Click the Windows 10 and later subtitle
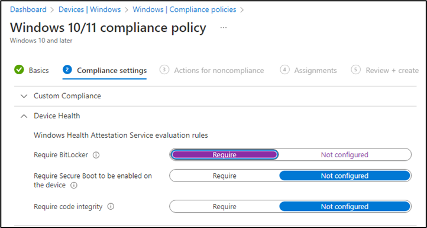427x228 pixels. coord(41,41)
